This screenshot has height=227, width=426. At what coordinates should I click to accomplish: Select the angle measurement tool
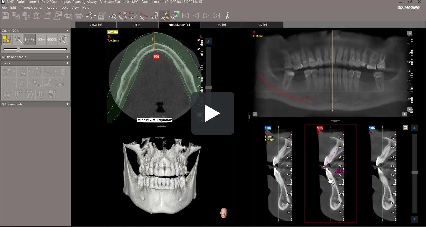[x=6, y=94]
